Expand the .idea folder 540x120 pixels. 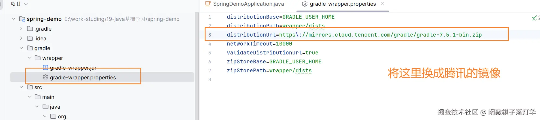pos(21,38)
